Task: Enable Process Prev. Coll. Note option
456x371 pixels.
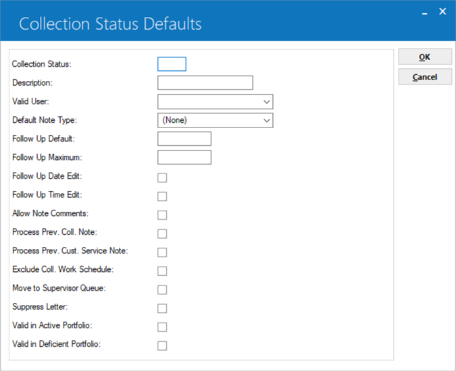Action: (162, 233)
